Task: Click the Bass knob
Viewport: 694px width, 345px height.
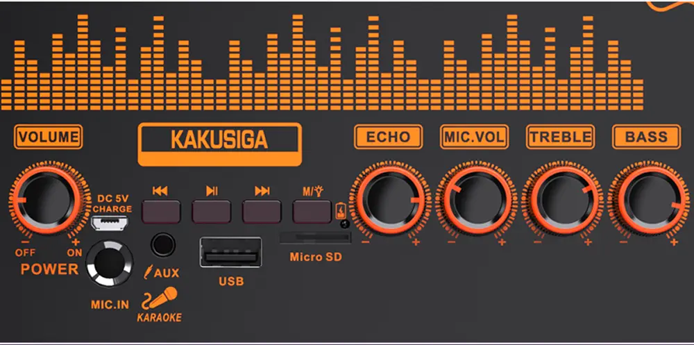Action: pyautogui.click(x=645, y=201)
